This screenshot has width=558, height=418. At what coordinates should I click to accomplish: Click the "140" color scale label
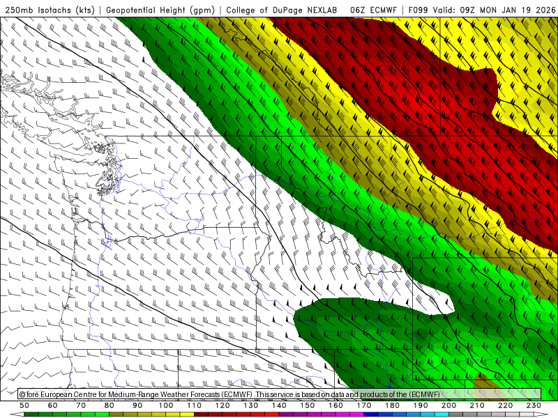[x=280, y=405]
